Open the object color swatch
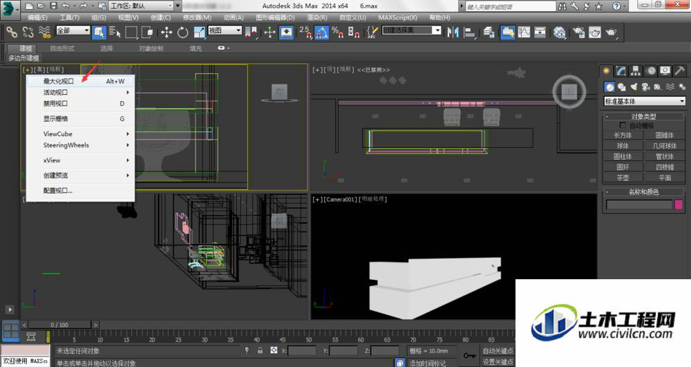The height and width of the screenshot is (367, 691). [679, 204]
